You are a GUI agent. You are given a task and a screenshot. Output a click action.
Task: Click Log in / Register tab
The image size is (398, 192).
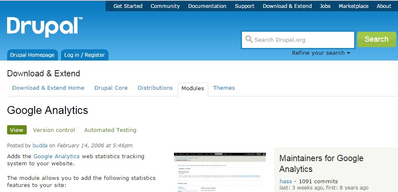pos(85,55)
